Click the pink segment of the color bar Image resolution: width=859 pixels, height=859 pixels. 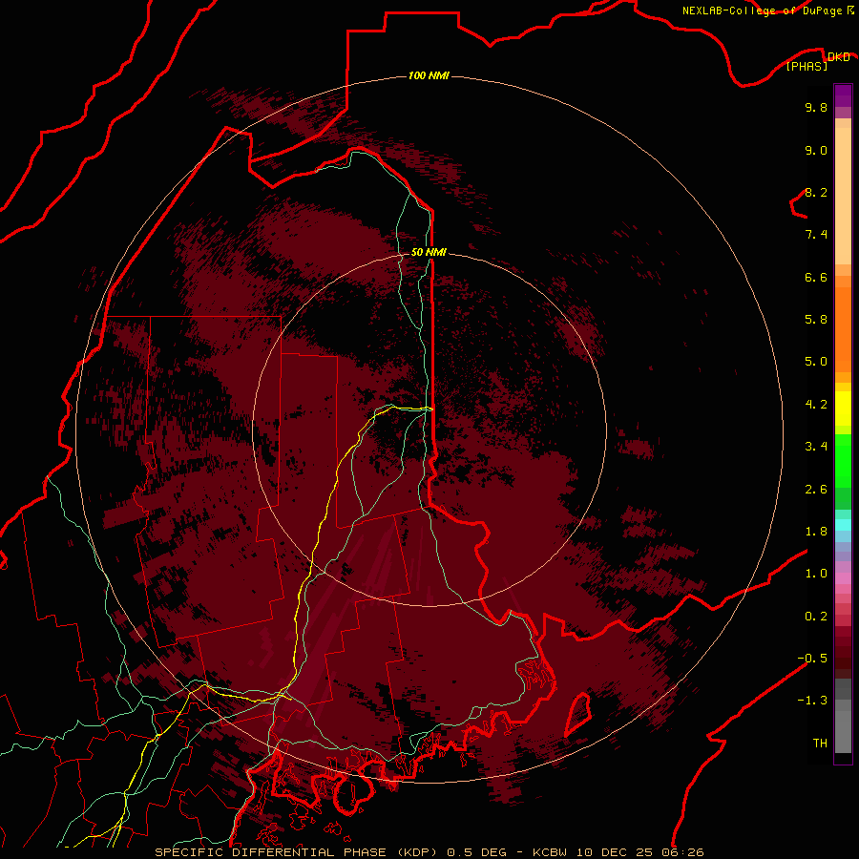[843, 578]
